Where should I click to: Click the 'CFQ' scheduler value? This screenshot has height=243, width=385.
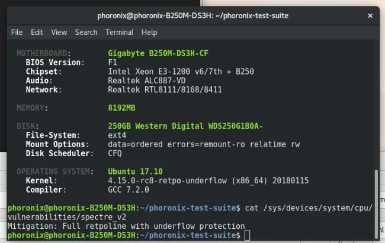pyautogui.click(x=115, y=153)
